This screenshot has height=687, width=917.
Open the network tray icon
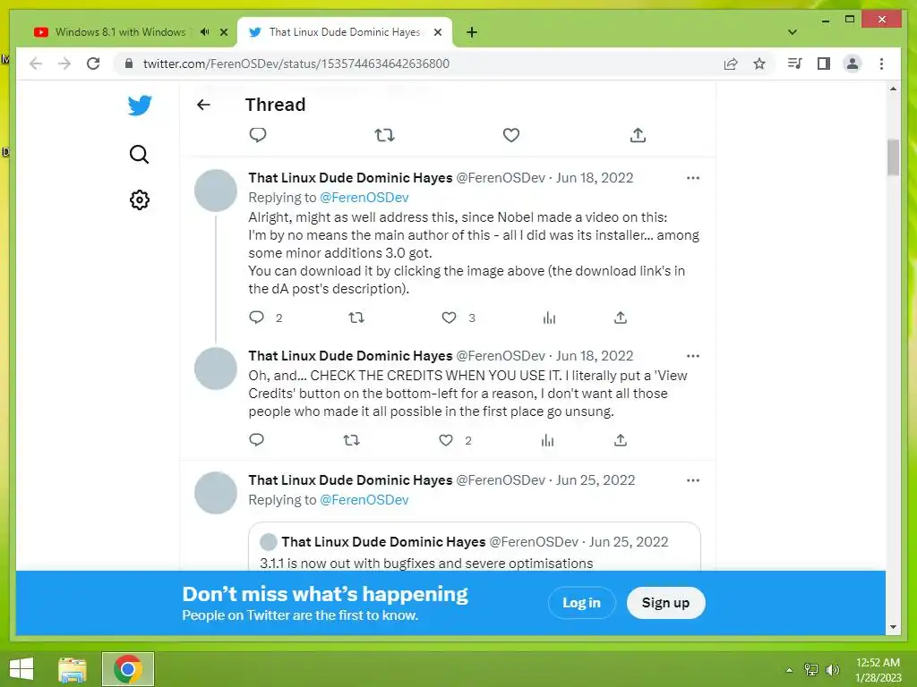click(811, 670)
